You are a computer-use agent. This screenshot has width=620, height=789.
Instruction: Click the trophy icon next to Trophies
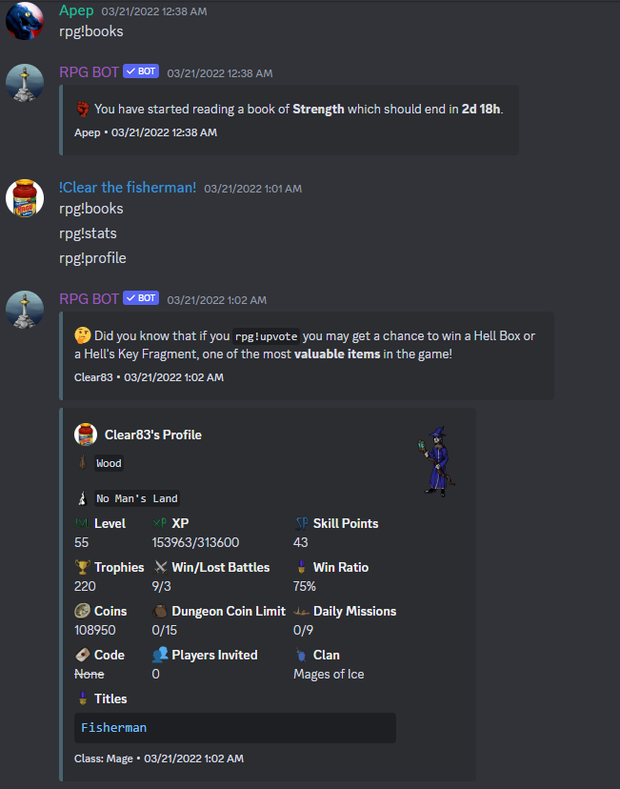click(83, 567)
